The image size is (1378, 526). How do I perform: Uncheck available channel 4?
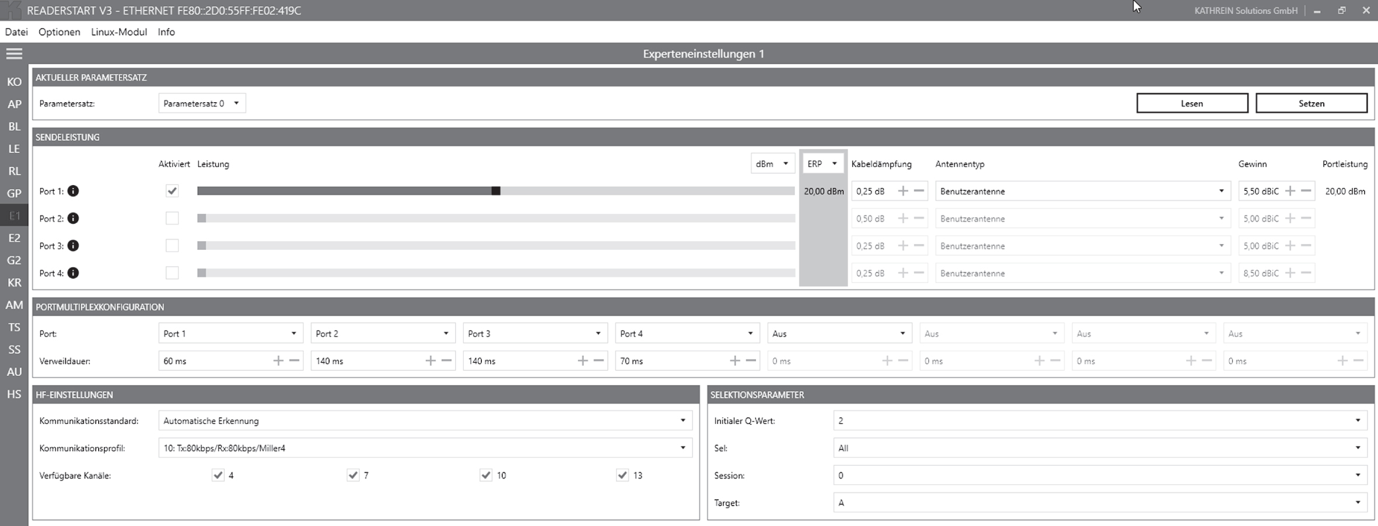(x=218, y=475)
